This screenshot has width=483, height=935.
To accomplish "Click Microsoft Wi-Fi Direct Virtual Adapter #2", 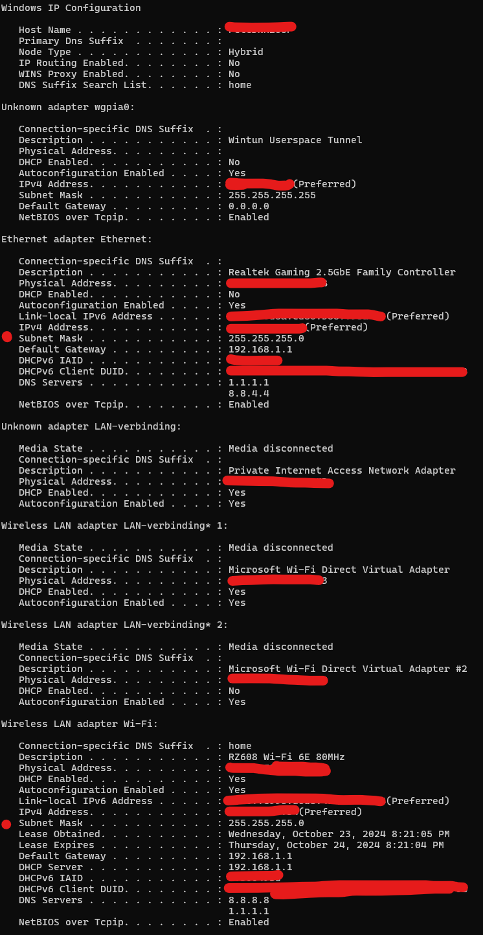I will [348, 669].
